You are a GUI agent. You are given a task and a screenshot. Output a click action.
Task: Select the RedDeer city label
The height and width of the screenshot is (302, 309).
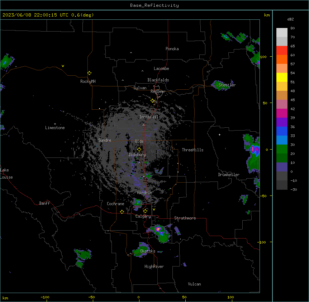(158, 91)
